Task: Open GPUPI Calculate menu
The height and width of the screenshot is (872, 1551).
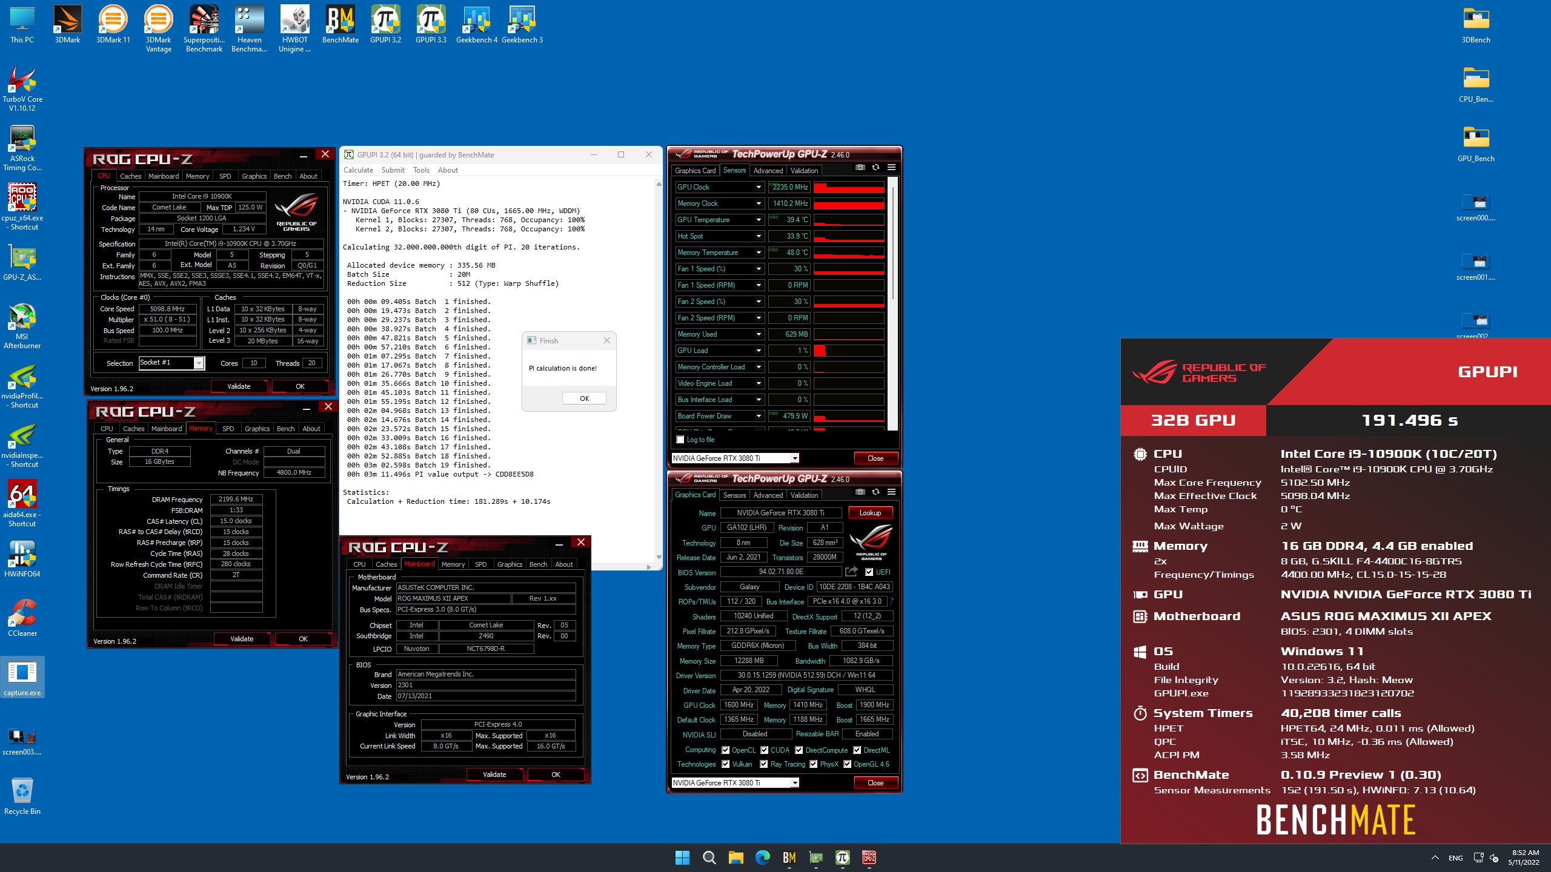Action: 358,170
